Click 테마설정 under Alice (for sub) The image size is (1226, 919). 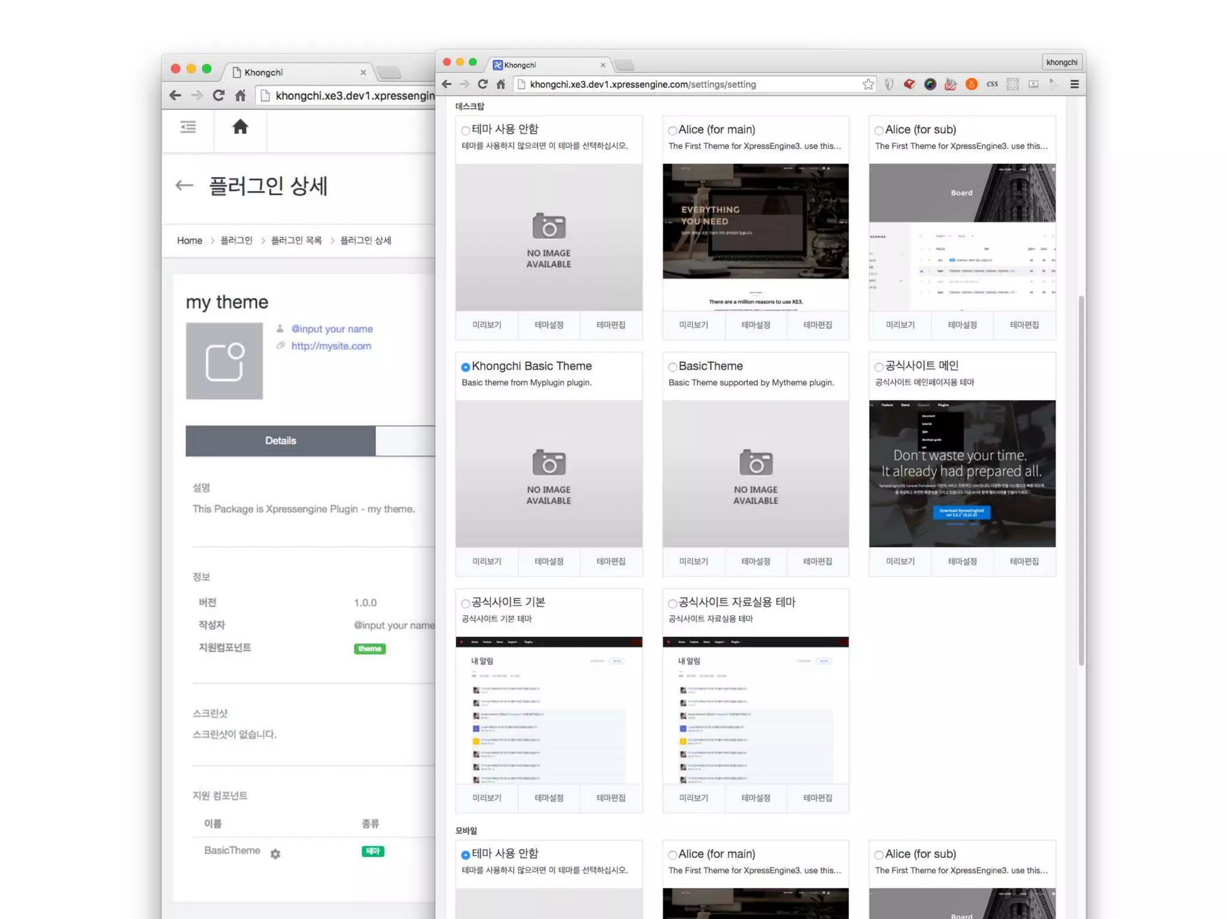click(962, 325)
